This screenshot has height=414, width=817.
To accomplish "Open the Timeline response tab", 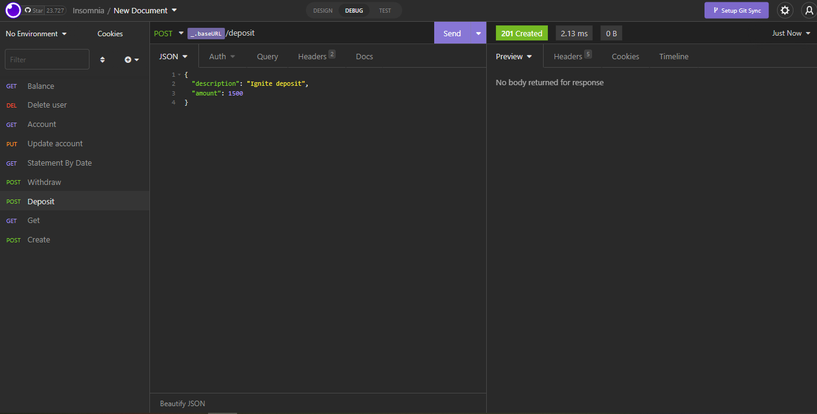I will (674, 56).
